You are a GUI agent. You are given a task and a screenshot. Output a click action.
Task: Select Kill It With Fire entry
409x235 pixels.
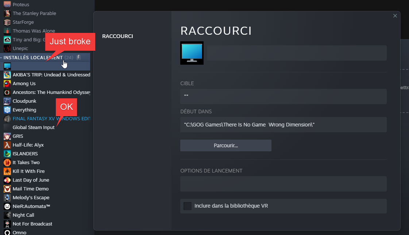29,171
